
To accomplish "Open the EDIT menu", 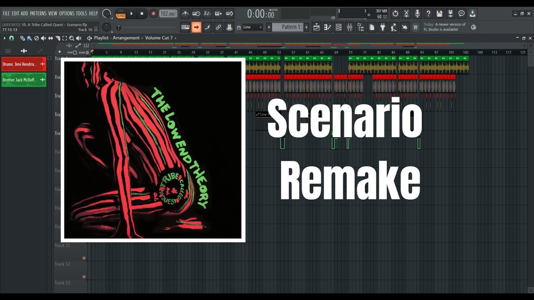I will tap(15, 13).
